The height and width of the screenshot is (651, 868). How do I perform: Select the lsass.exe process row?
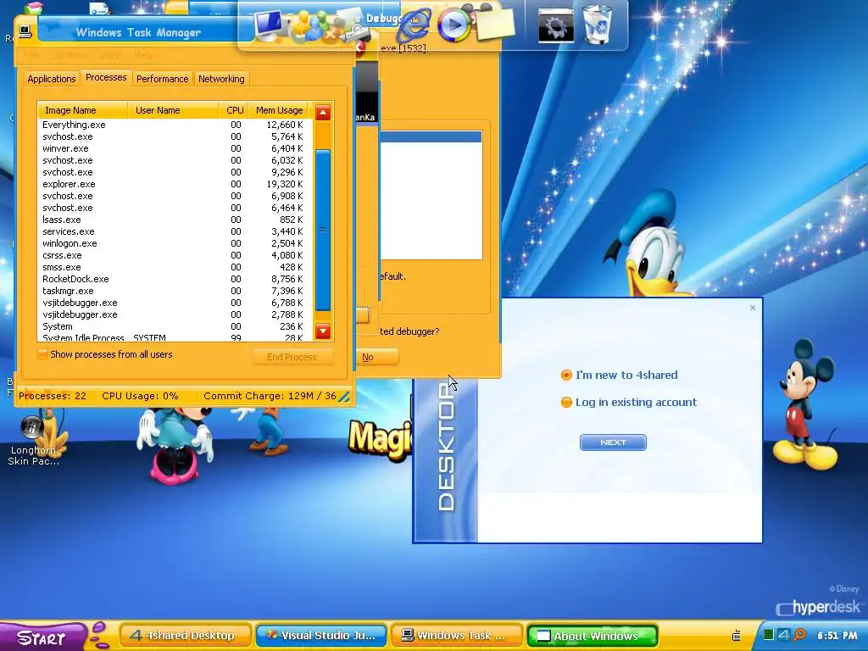[175, 220]
